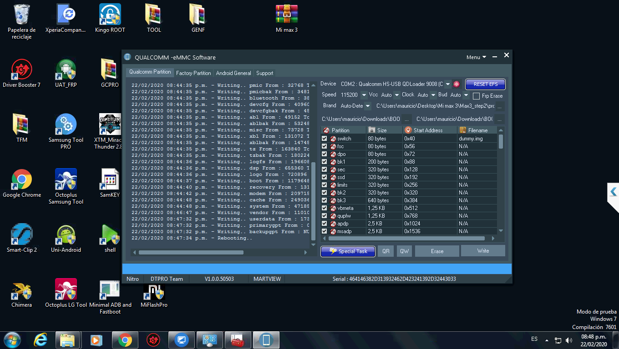Uncheck the dpo partition checkbox
619x349 pixels.
click(x=325, y=154)
